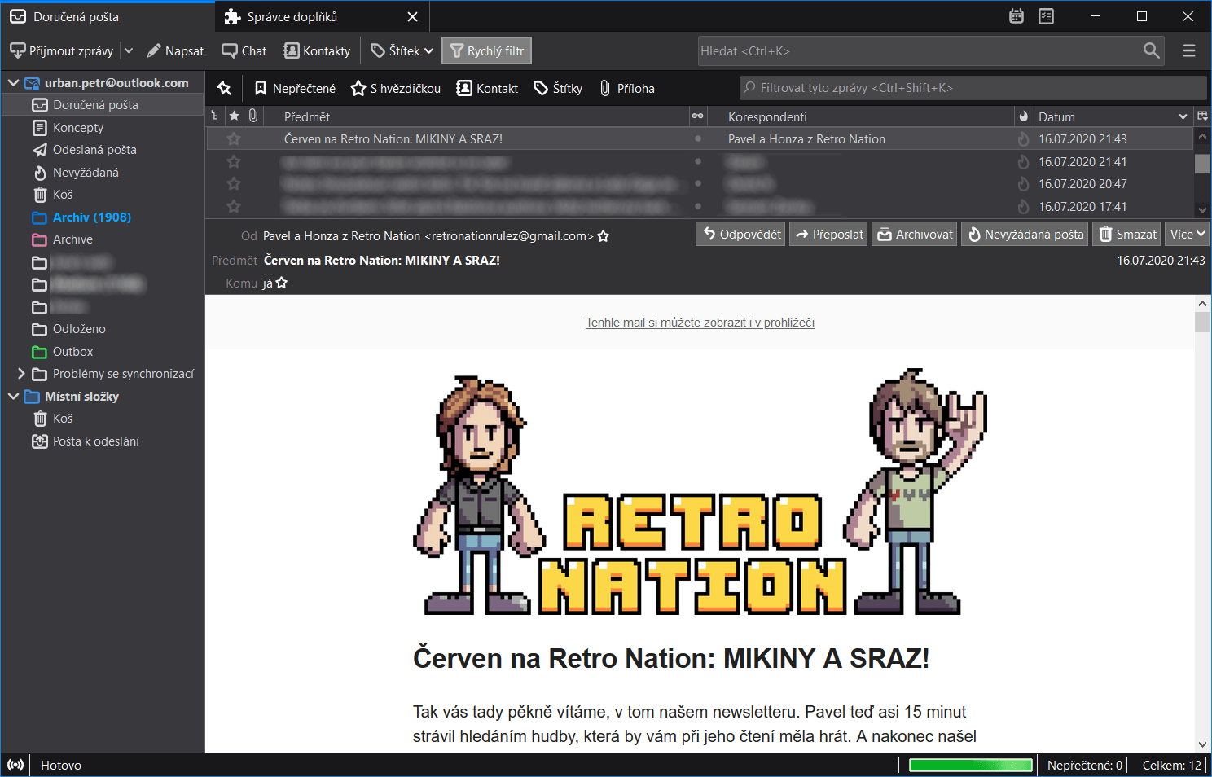This screenshot has height=777, width=1212.
Task: Focus the Filtrovat tyto zprávy field
Action: [973, 88]
